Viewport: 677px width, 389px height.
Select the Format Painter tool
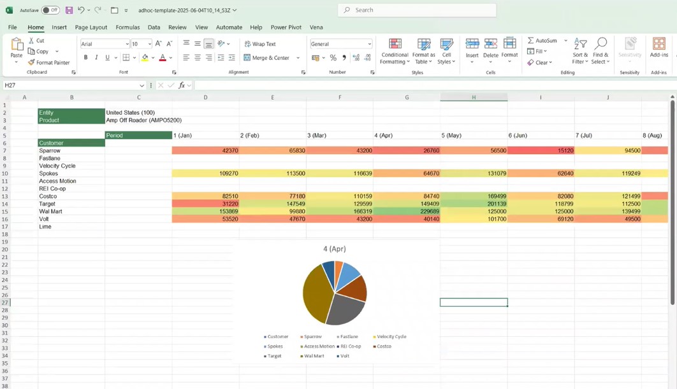pos(48,62)
